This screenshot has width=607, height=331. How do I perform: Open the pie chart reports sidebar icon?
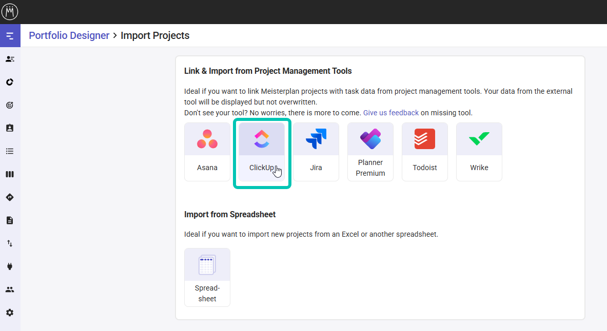tap(10, 82)
